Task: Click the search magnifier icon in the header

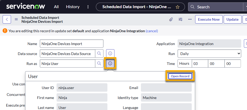Action: coord(193,7)
